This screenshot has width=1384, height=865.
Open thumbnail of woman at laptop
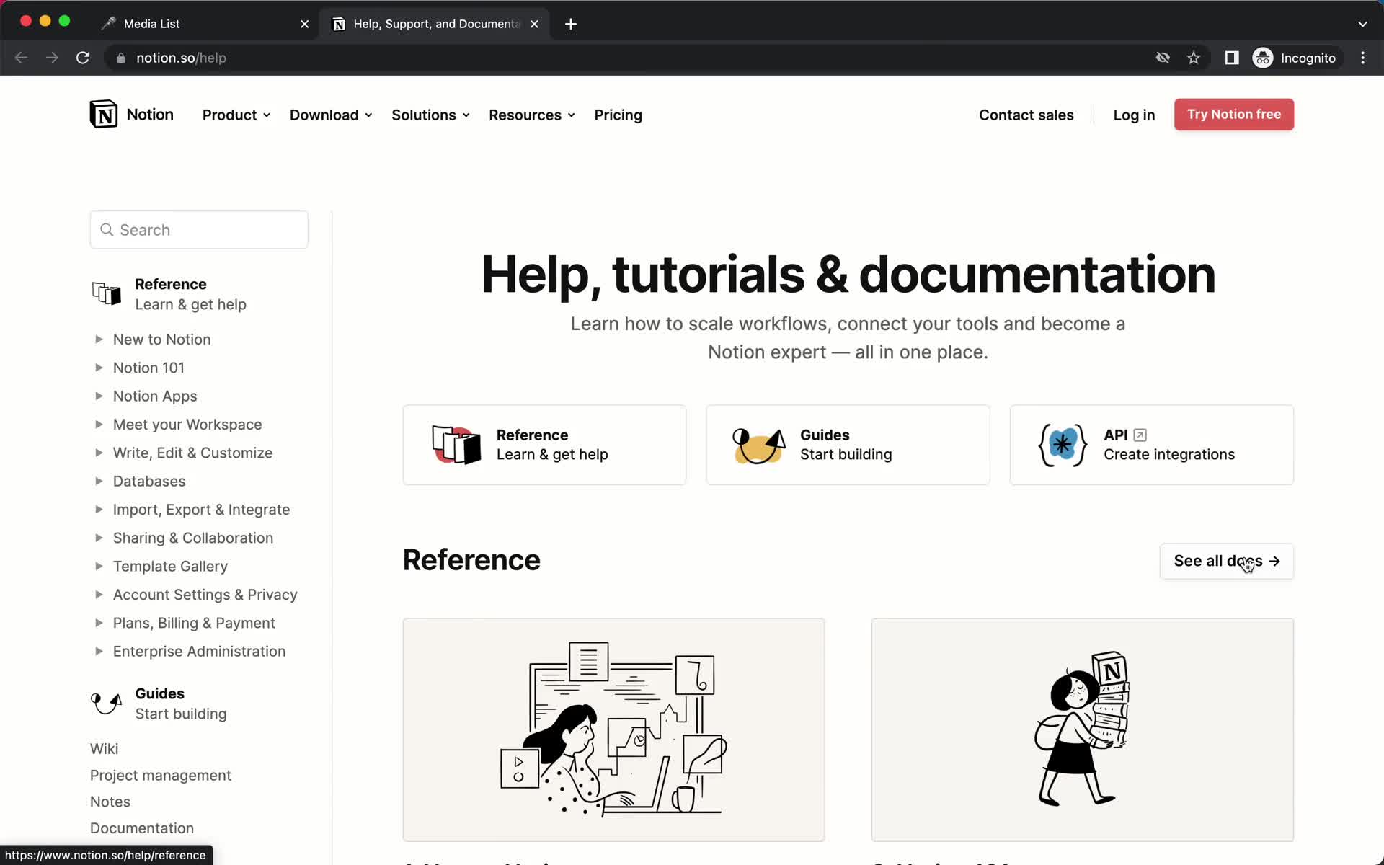tap(613, 729)
